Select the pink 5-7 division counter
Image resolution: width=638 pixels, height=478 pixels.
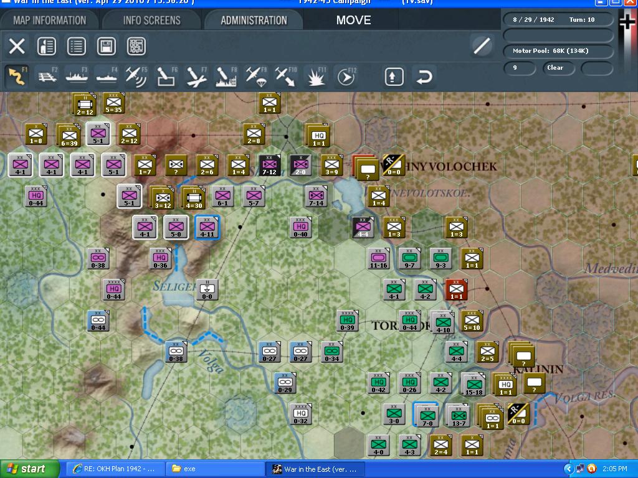coord(254,196)
